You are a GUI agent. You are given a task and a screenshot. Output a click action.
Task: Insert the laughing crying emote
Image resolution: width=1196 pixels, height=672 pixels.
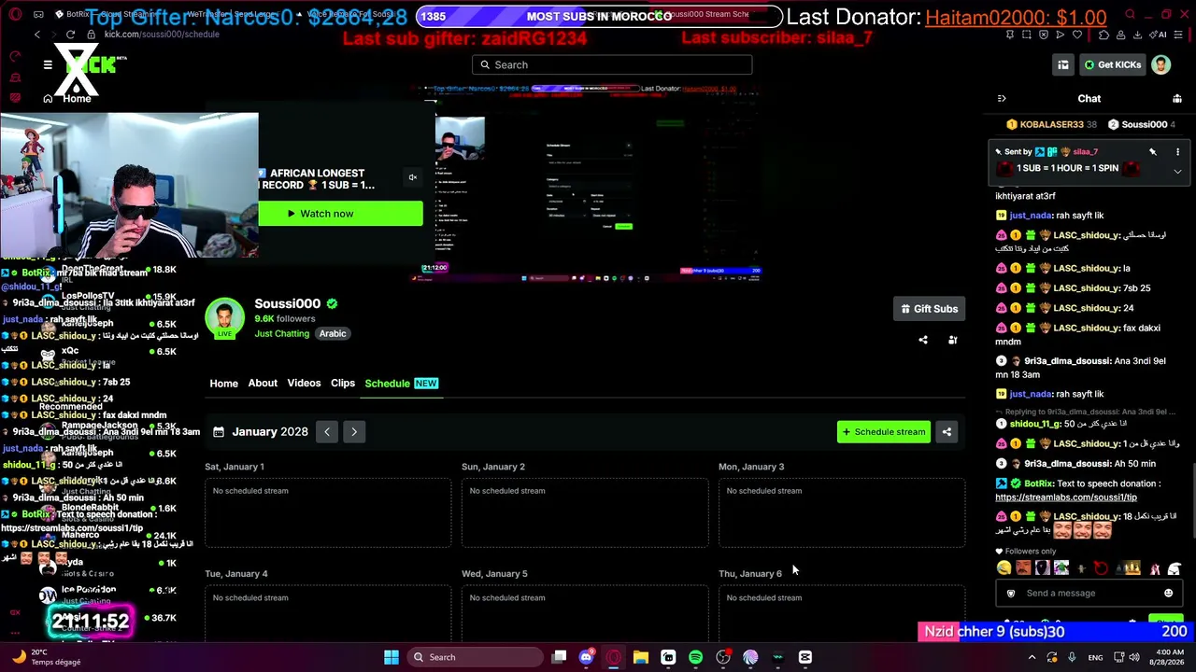click(1004, 567)
